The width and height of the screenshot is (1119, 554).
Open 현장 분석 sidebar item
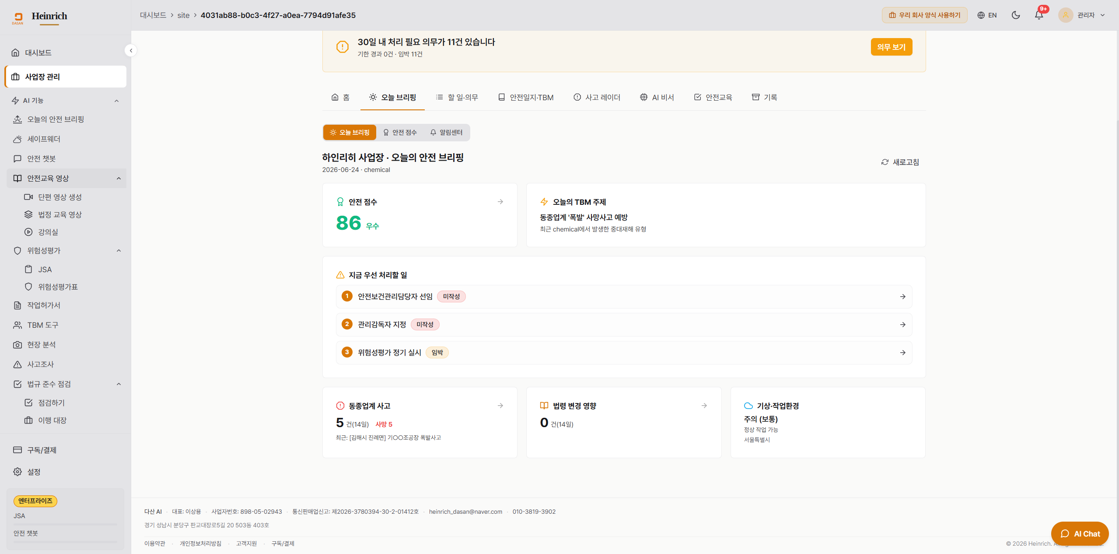pos(66,344)
